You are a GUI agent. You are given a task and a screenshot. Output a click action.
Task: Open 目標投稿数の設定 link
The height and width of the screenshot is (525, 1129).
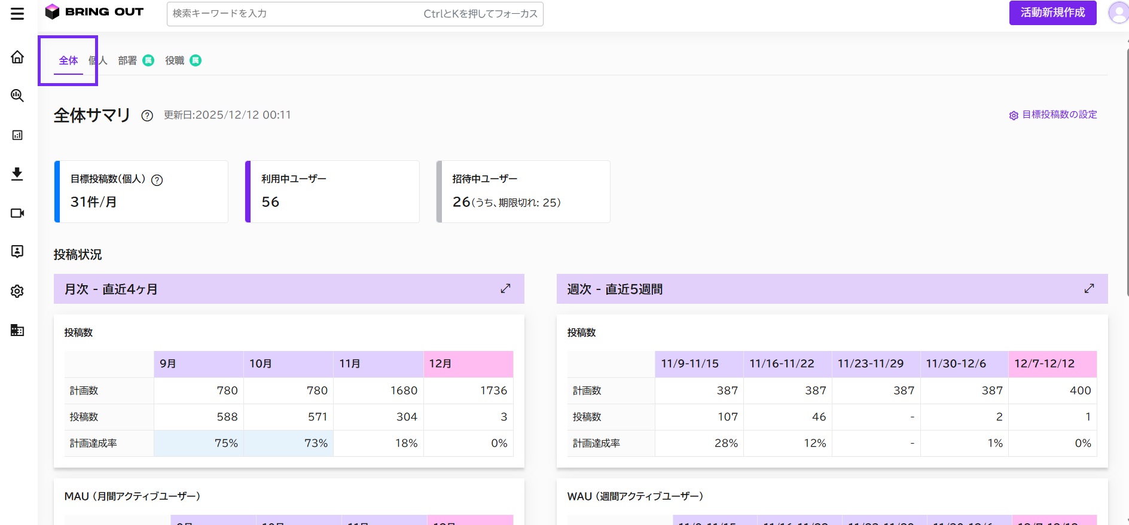(x=1053, y=115)
